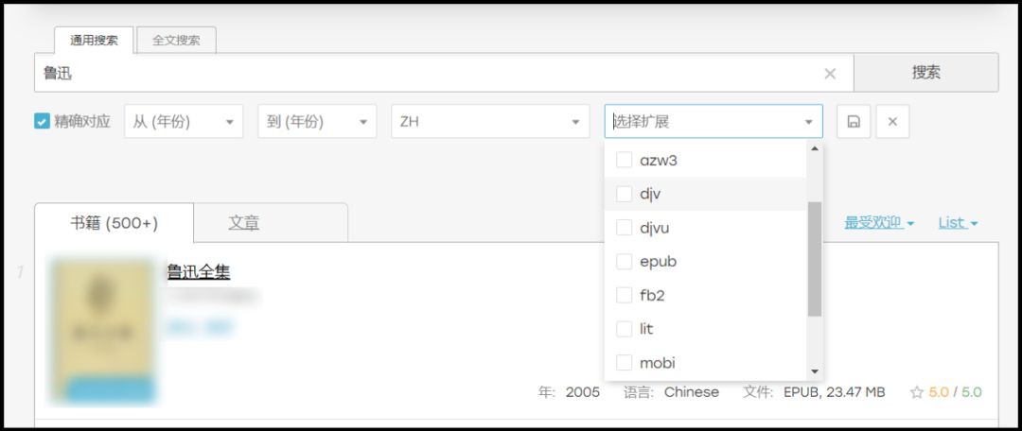The height and width of the screenshot is (431, 1022).
Task: Click the X icon to reset filters
Action: (892, 122)
